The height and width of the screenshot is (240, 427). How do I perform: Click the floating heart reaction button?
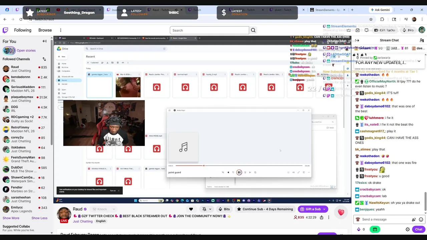[x=341, y=212]
